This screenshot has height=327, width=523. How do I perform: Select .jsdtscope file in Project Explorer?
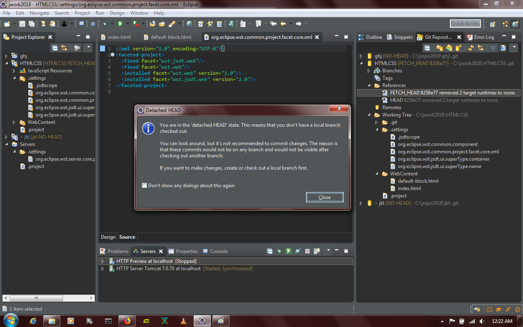point(43,85)
